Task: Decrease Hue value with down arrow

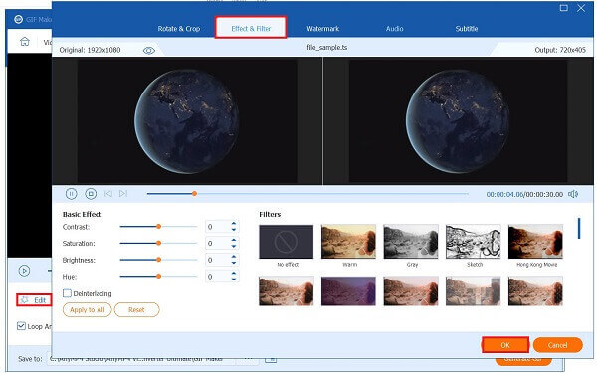Action: 234,279
